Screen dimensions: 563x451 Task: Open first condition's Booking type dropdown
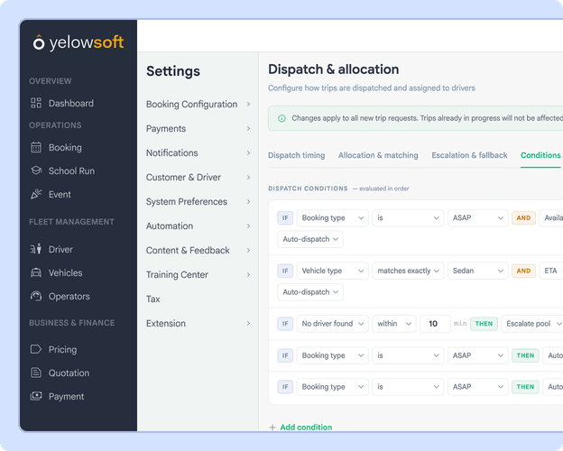pos(333,218)
